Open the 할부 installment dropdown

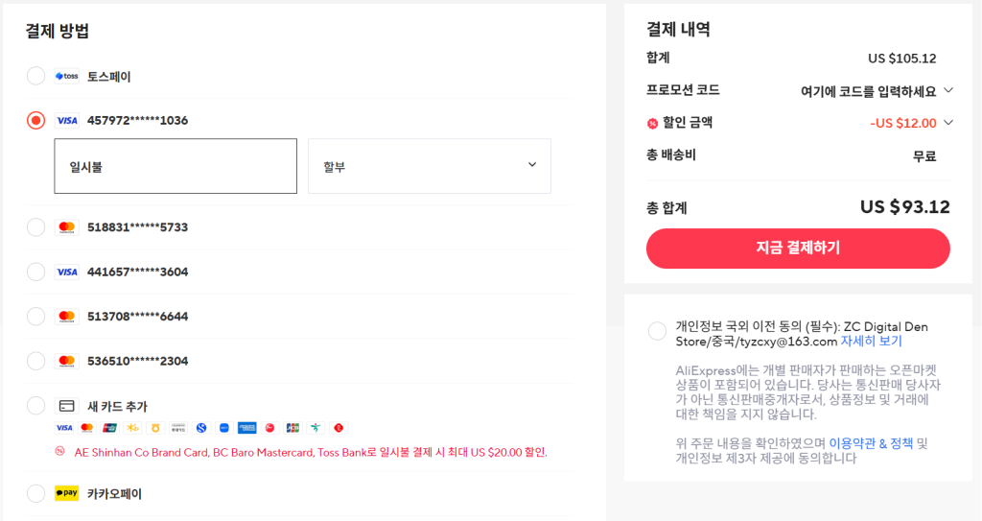click(x=429, y=166)
